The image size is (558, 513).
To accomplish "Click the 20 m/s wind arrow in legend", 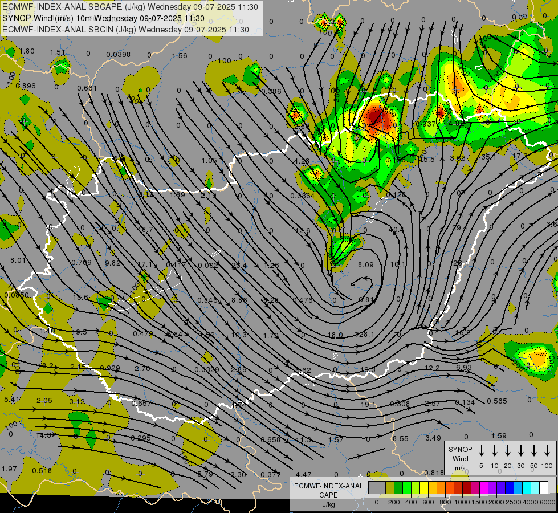I will tap(508, 451).
